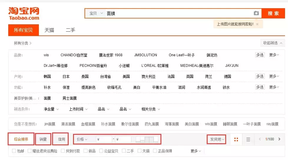Image resolution: width=288 pixels, height=160 pixels.
Task: Go to previous results page arrow
Action: coord(260,139)
